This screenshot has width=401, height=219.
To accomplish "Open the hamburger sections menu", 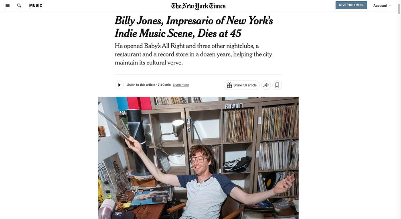I will [7, 5].
